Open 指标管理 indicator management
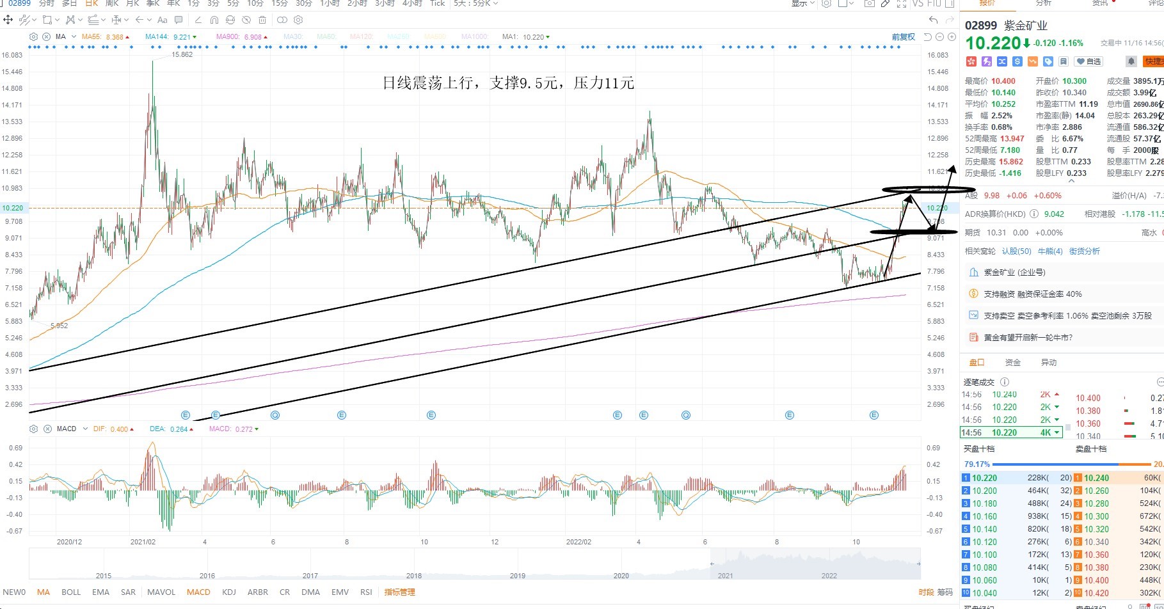This screenshot has height=609, width=1164. pos(400,592)
